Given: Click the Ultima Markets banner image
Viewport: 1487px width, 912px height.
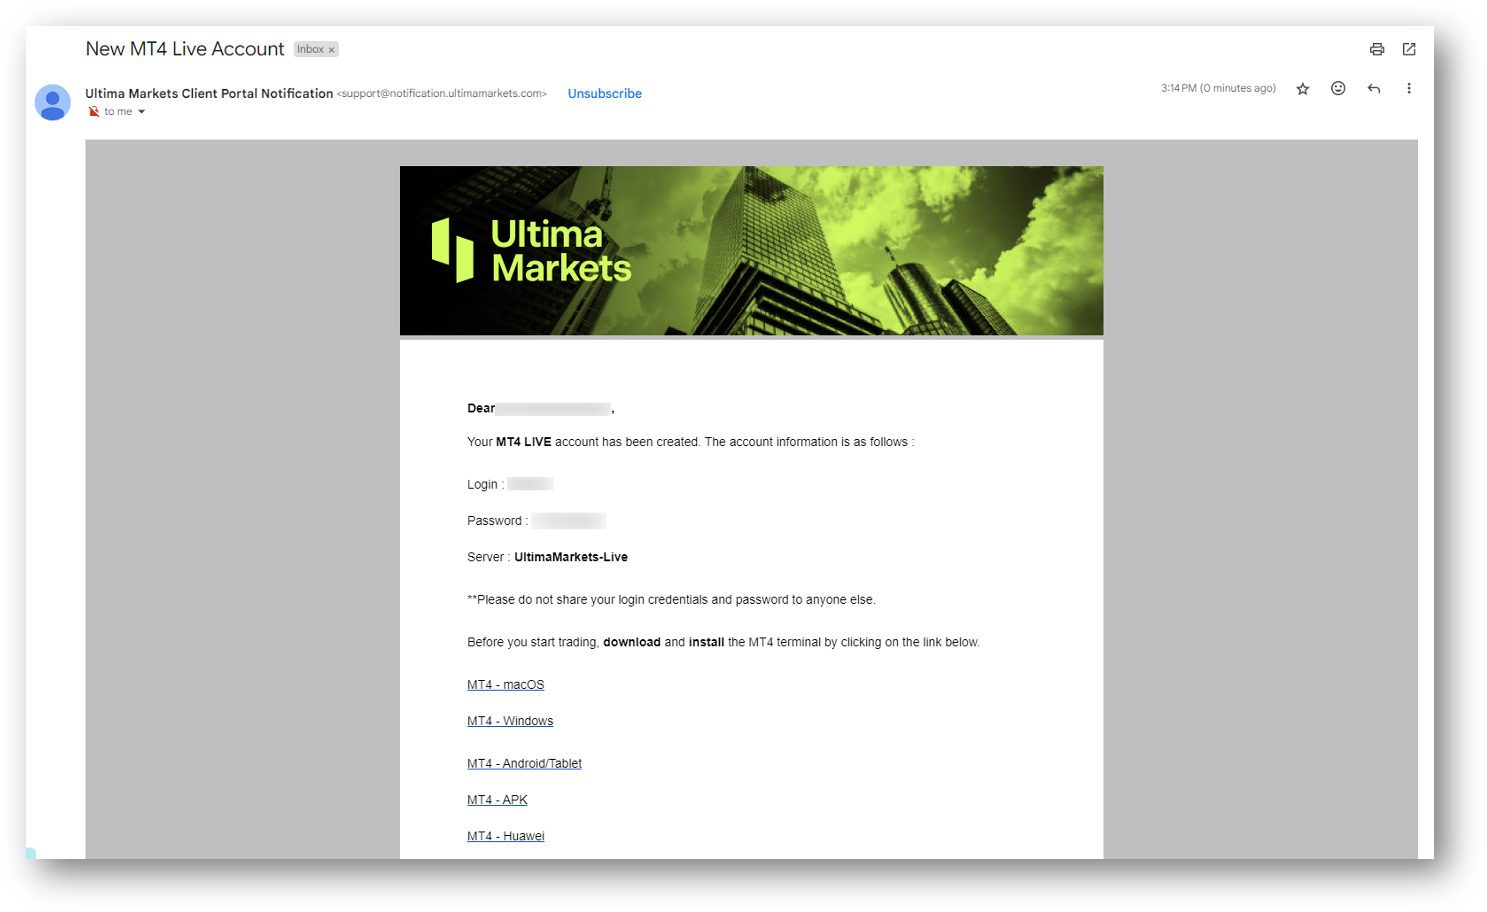Looking at the screenshot, I should point(751,251).
